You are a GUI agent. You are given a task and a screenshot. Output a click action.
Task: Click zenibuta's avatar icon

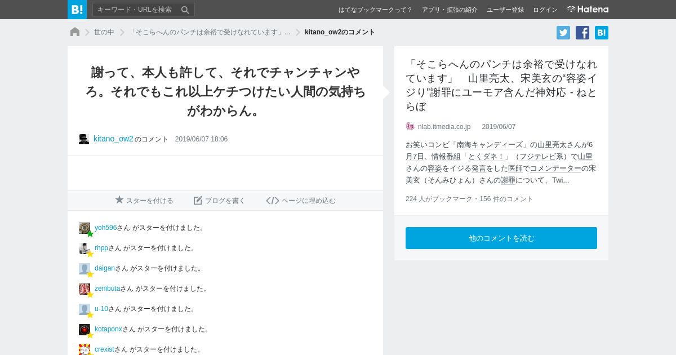coord(84,289)
